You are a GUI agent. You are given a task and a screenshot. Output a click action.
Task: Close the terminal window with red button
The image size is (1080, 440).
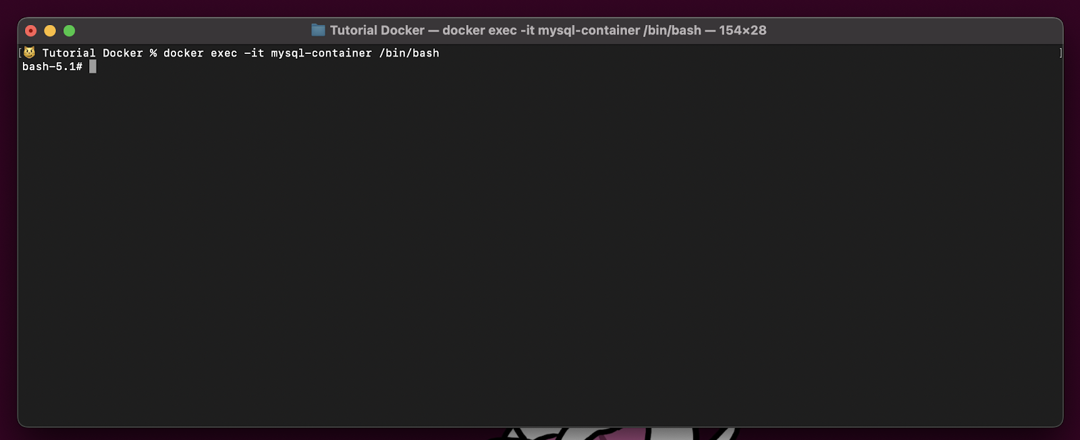click(31, 30)
